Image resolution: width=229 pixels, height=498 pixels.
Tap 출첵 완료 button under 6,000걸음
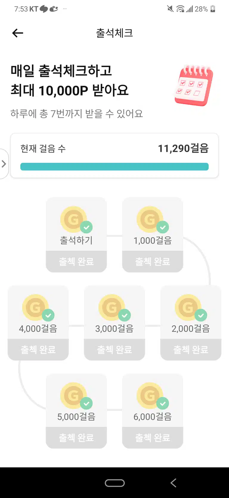tap(153, 438)
